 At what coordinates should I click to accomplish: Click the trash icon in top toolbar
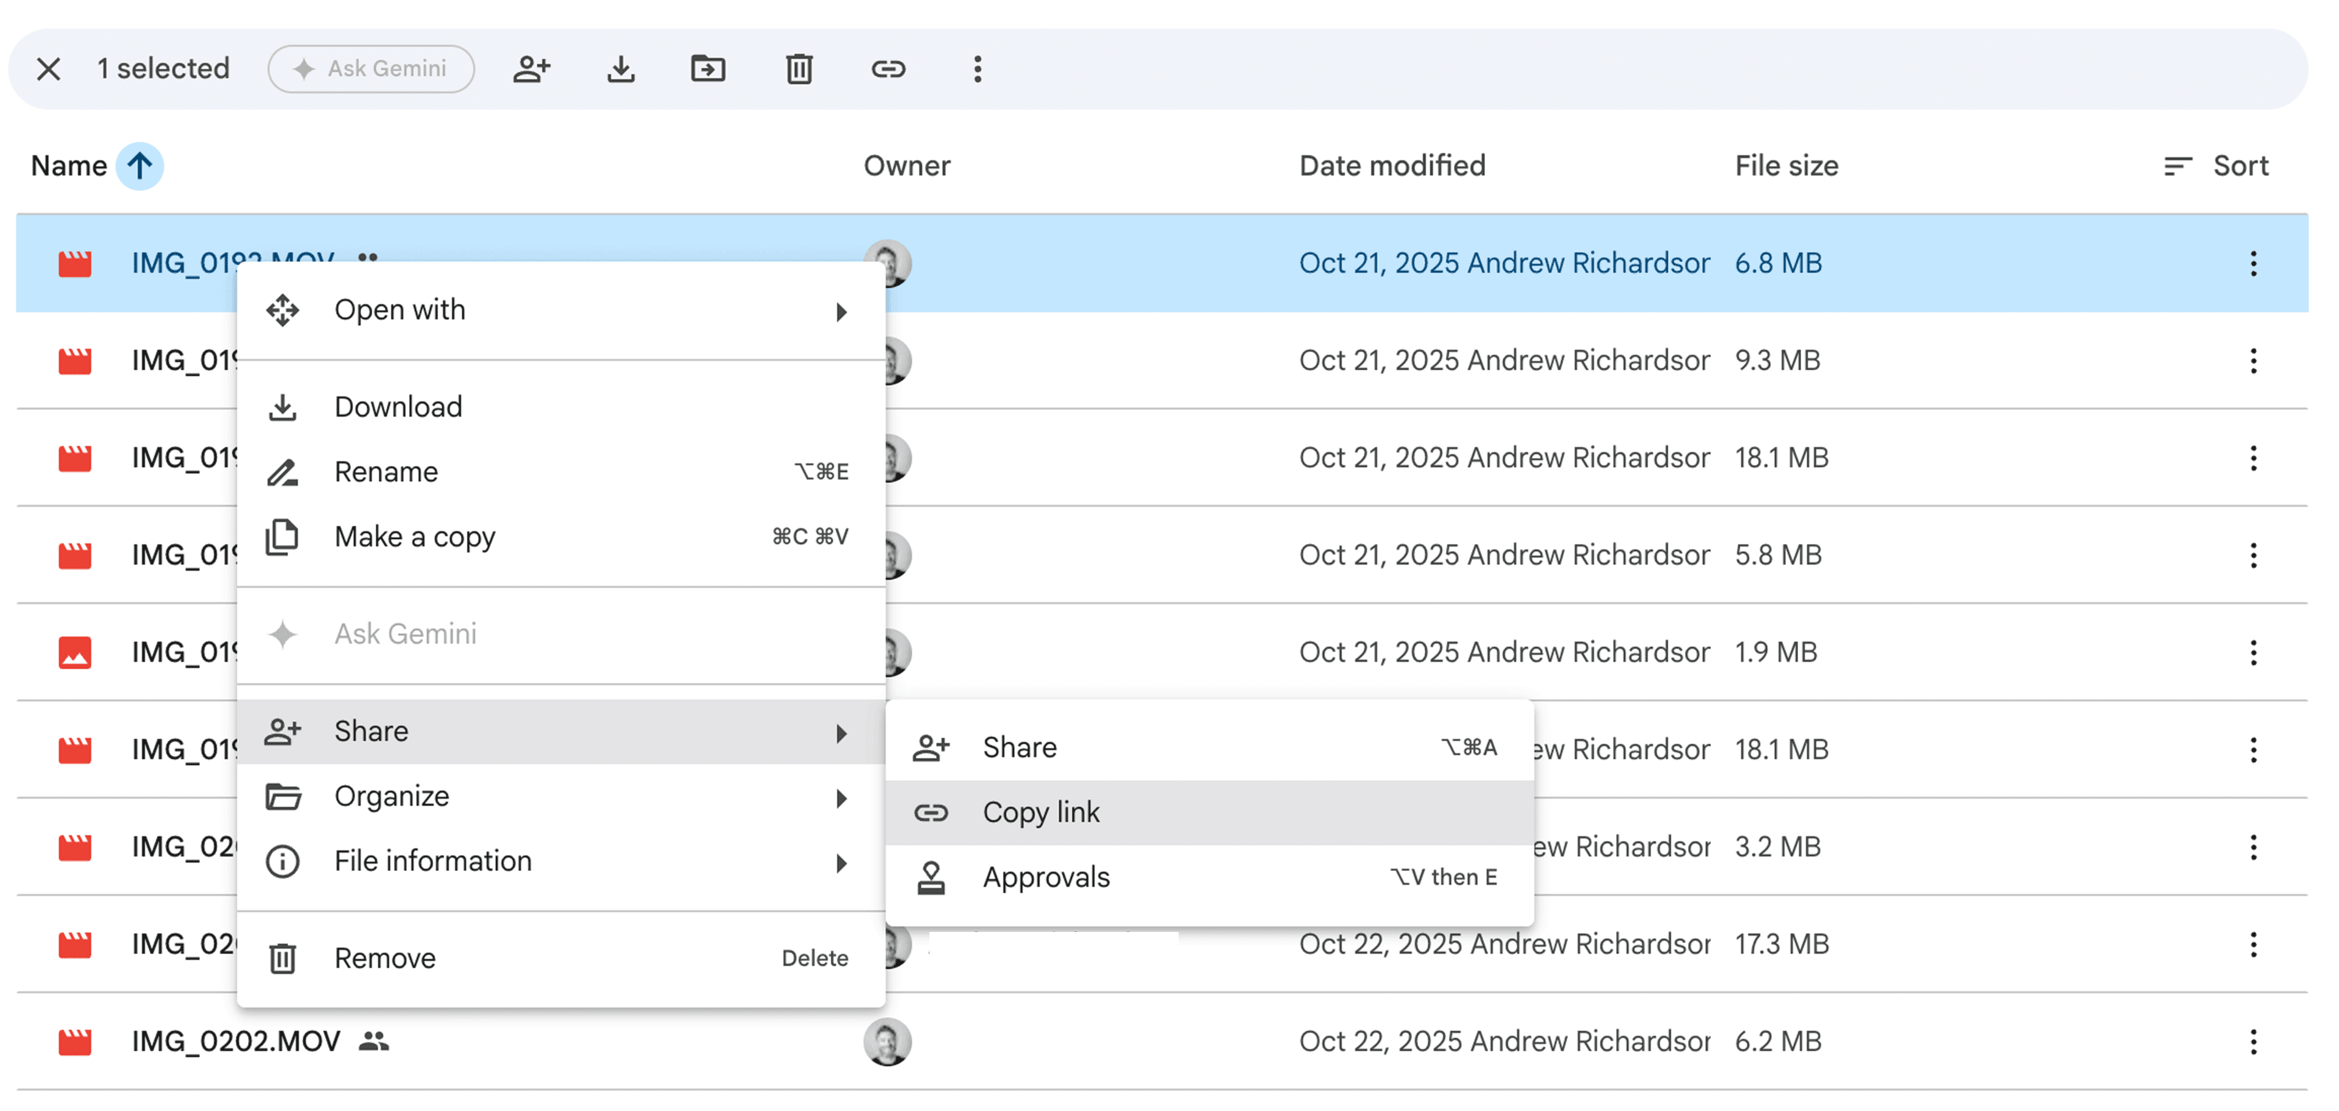click(799, 69)
